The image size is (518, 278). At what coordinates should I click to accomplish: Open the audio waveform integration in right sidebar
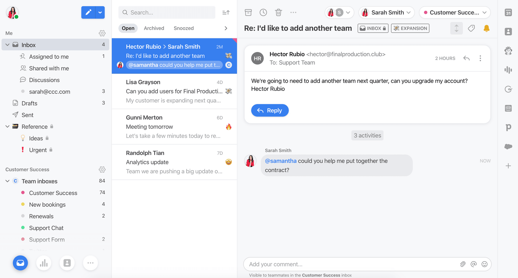tap(508, 70)
